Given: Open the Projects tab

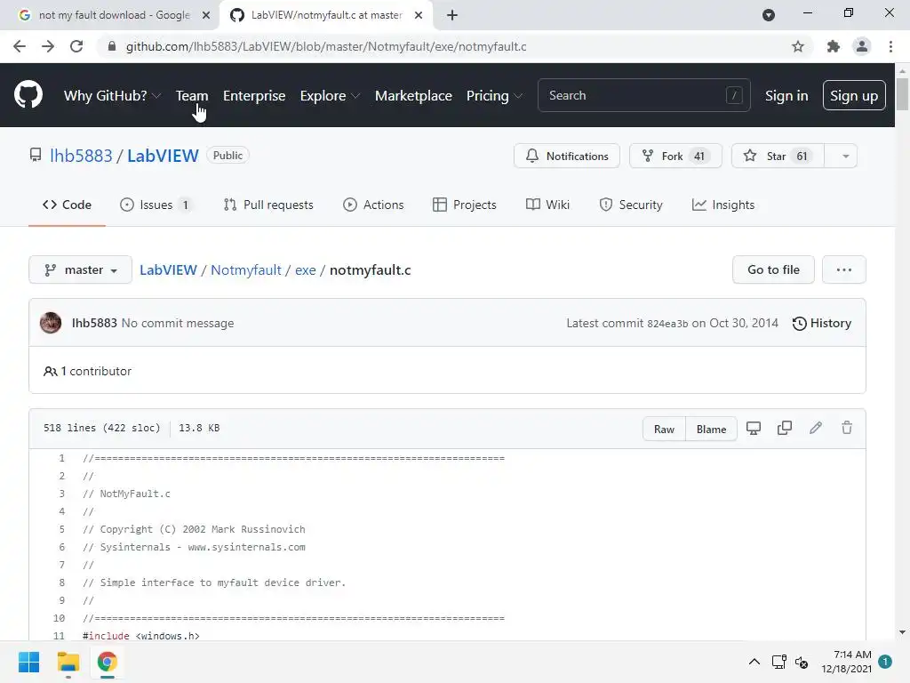Looking at the screenshot, I should pos(464,205).
